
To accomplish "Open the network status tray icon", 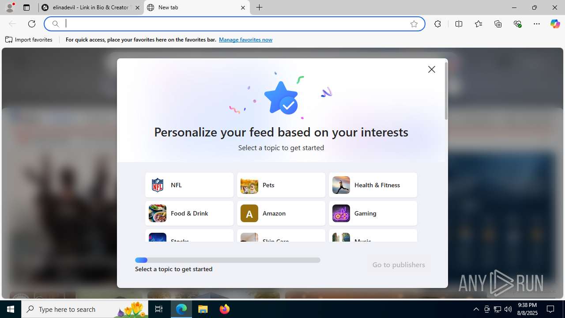I will 497,309.
